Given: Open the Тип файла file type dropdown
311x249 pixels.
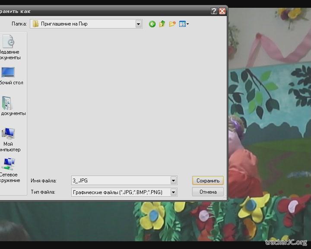Looking at the screenshot, I should click(174, 192).
